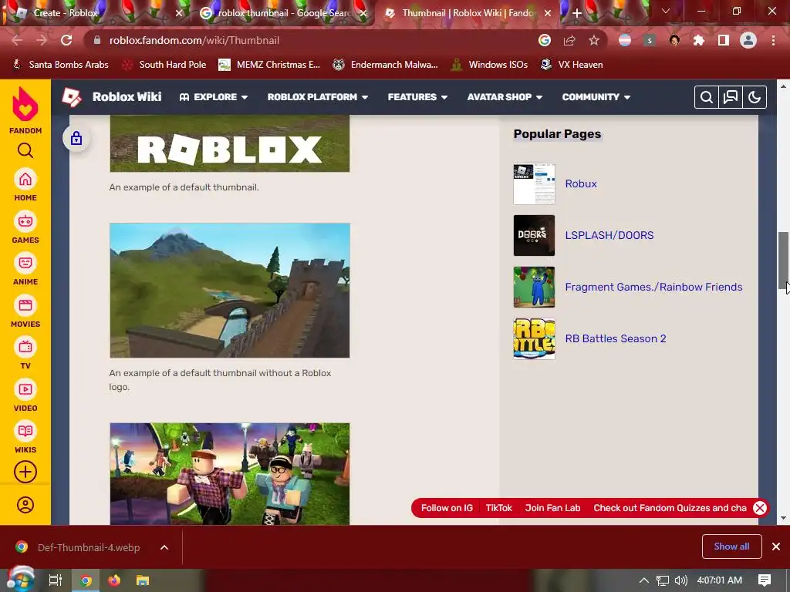Click the address bar URL field

(312, 40)
